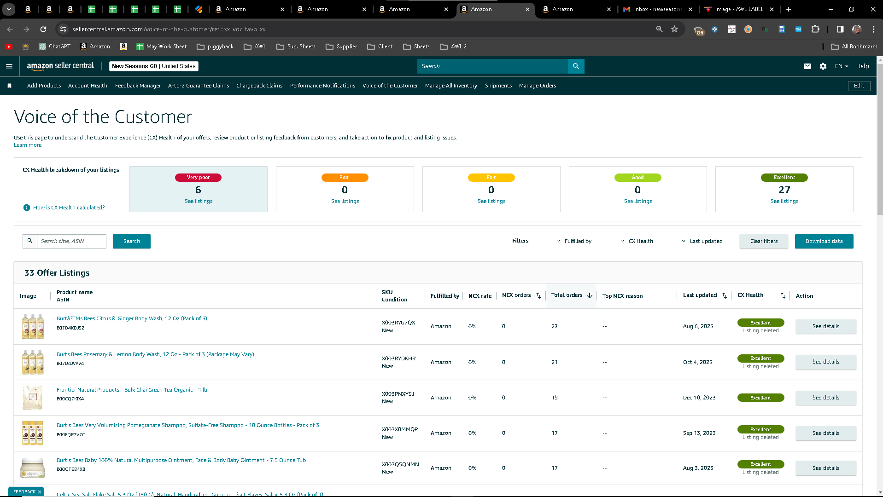Click the Clear filters button
This screenshot has height=497, width=883.
click(x=764, y=241)
